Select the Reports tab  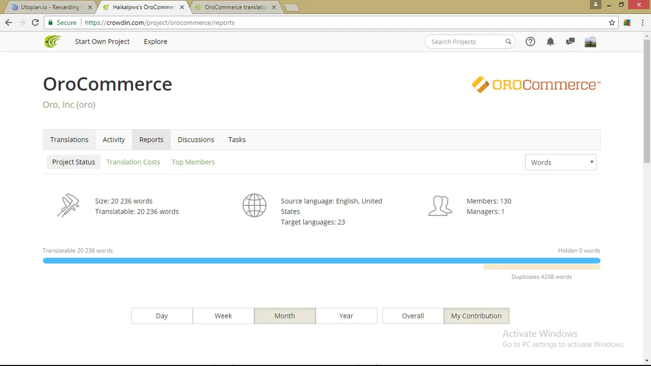152,139
